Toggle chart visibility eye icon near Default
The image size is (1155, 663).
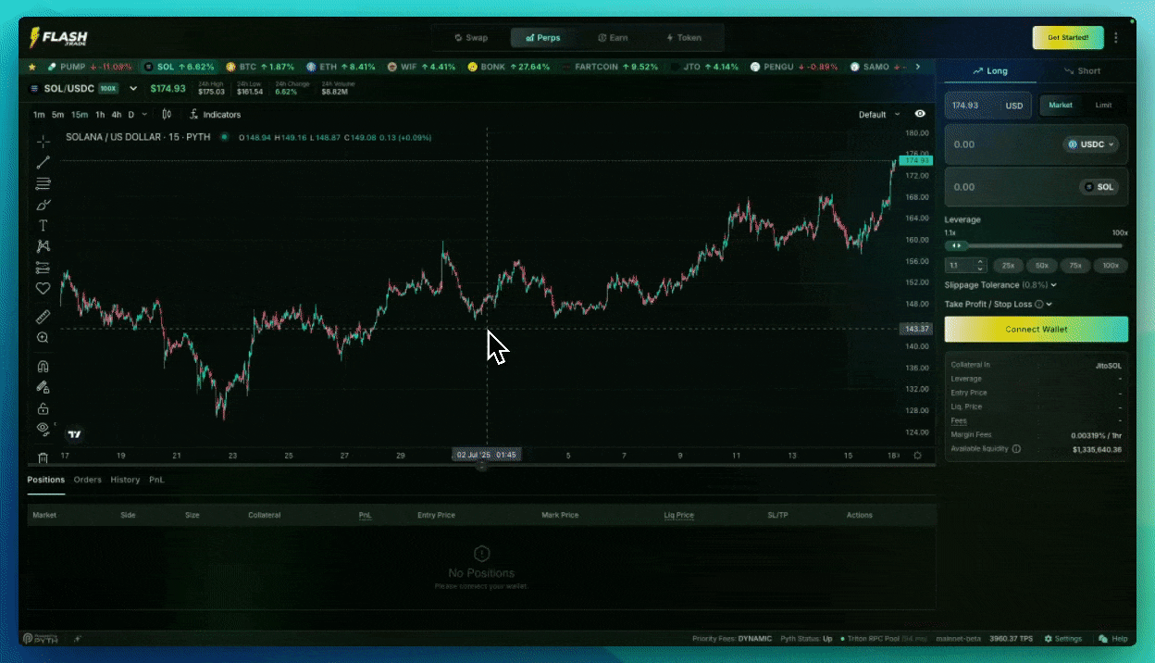point(920,115)
